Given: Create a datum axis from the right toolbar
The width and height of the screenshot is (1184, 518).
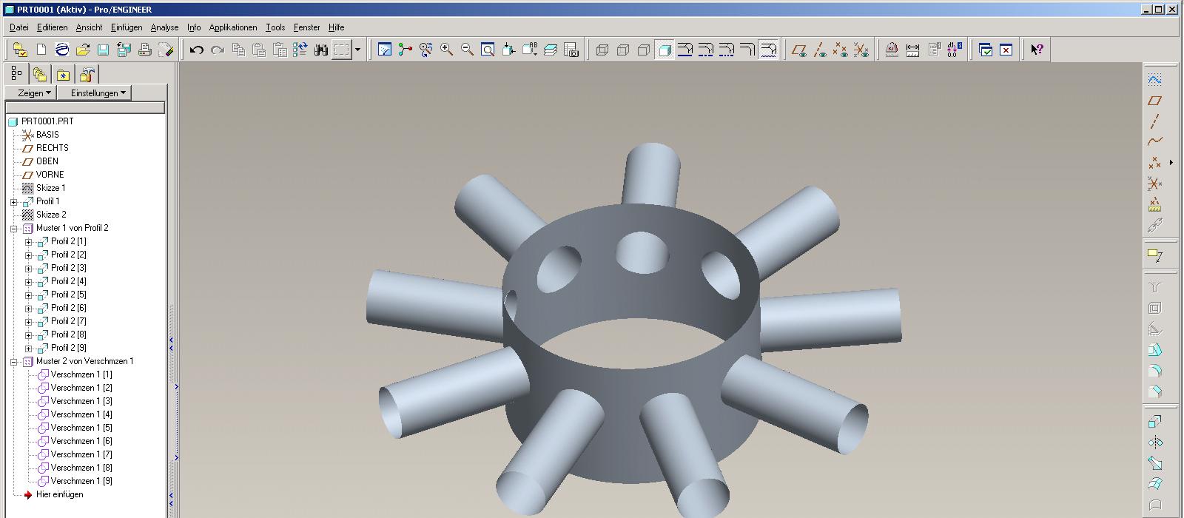Looking at the screenshot, I should pos(1154,121).
